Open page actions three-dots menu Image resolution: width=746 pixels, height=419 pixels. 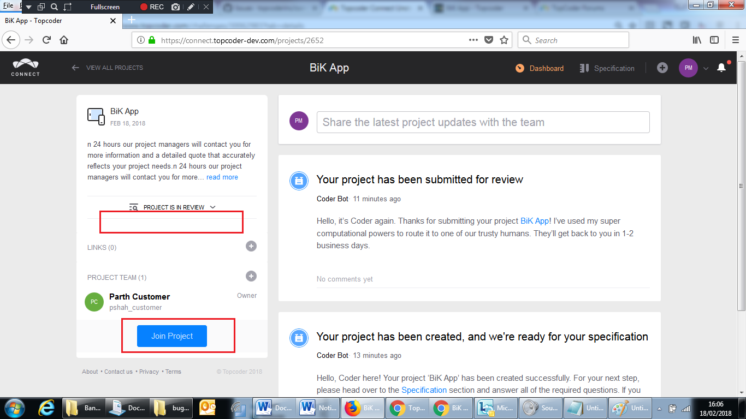coord(473,40)
